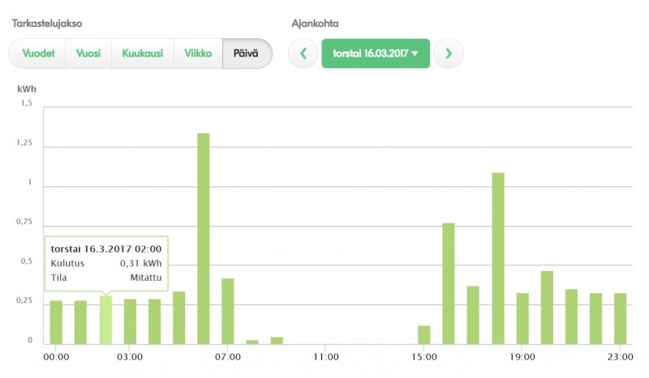Click the 18:00 consumption bar
The image size is (649, 378).
[498, 259]
